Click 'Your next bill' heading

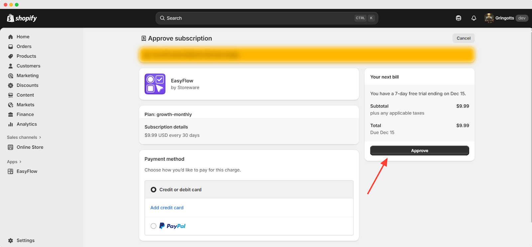coord(384,77)
